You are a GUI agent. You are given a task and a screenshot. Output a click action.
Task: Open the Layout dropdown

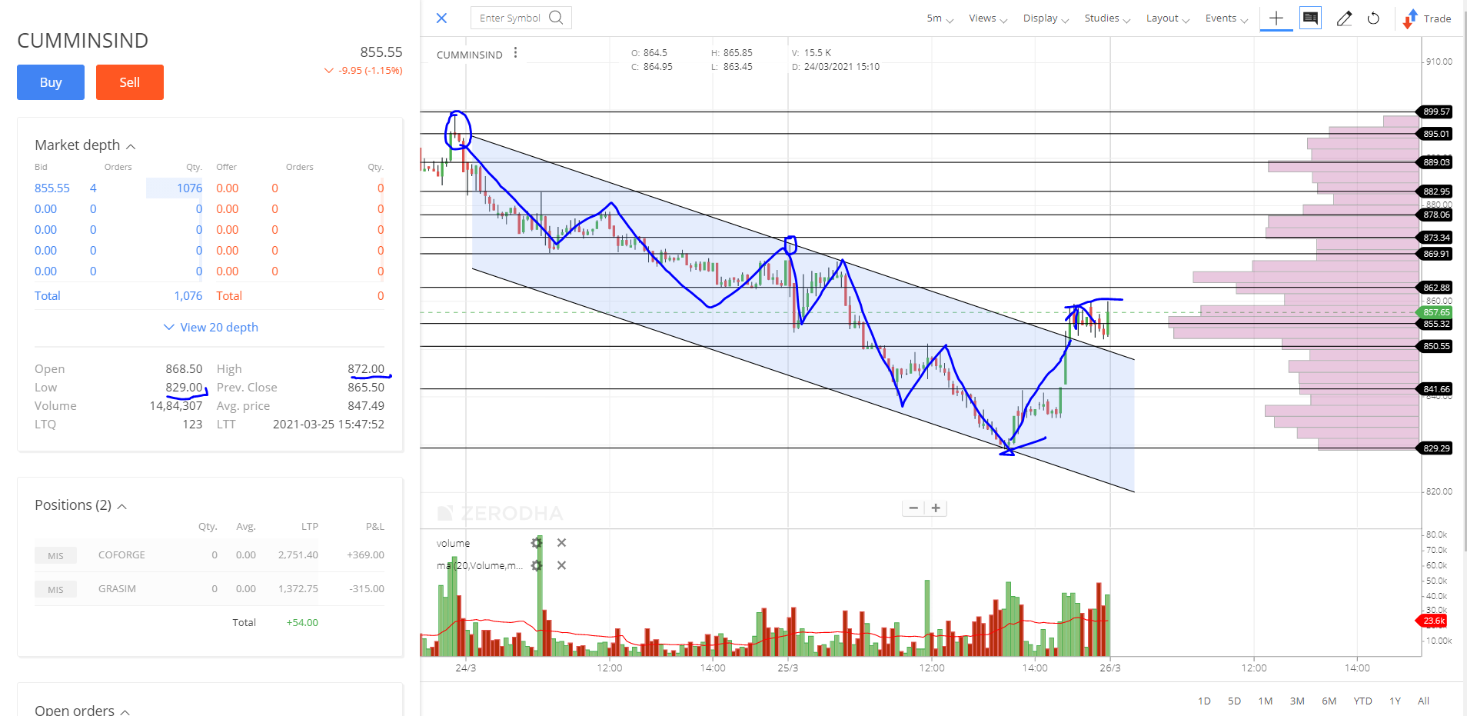pyautogui.click(x=1168, y=18)
